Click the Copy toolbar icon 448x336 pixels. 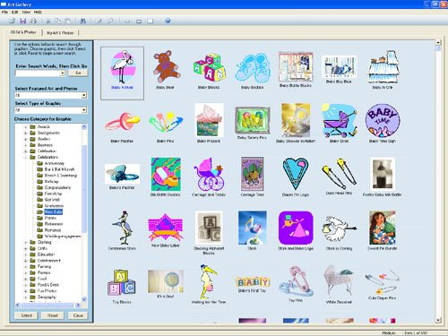58,21
